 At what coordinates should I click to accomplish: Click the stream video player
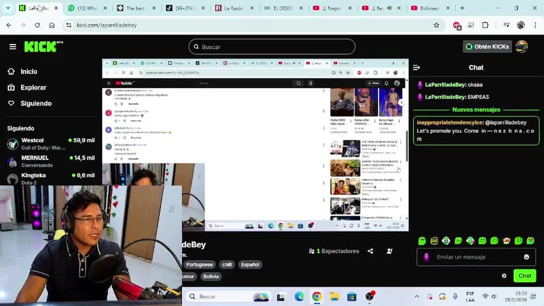coord(255,145)
